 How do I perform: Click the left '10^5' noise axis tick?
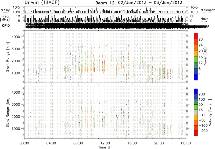pos(16,7)
